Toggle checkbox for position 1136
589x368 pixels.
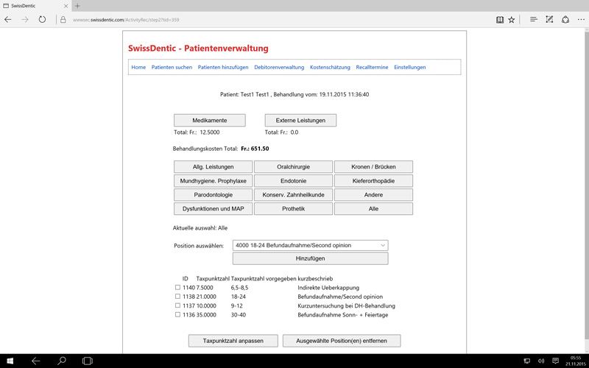[177, 314]
